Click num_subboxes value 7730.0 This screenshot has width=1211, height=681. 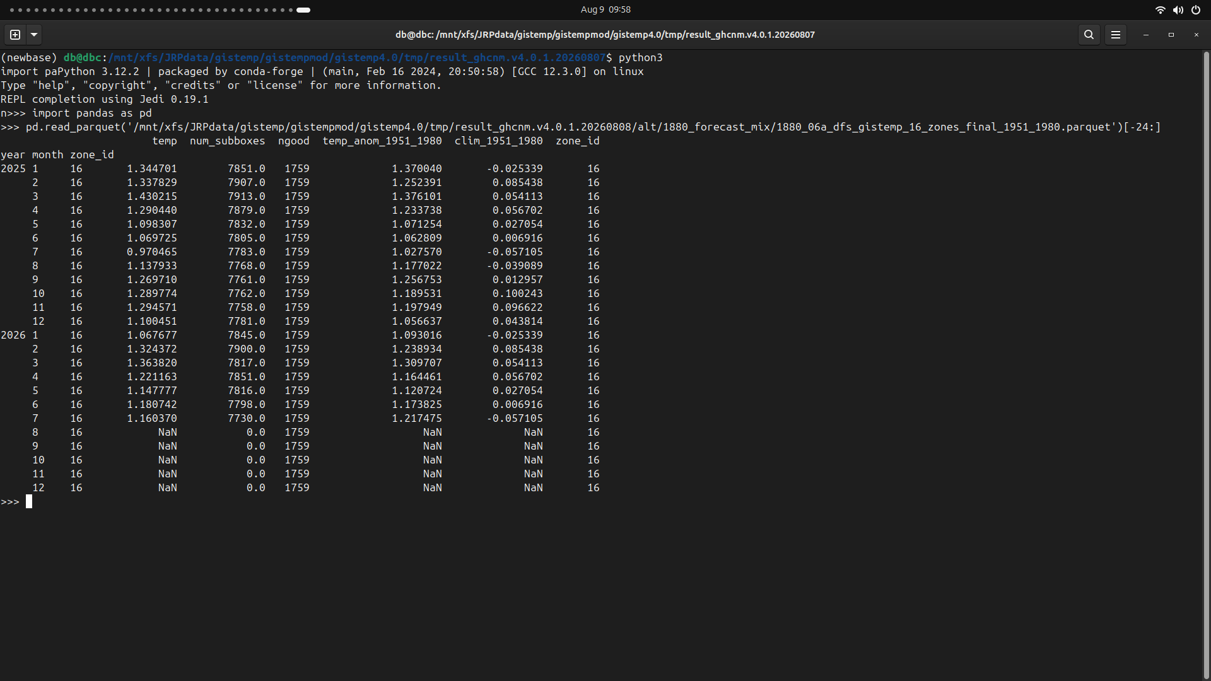point(247,418)
